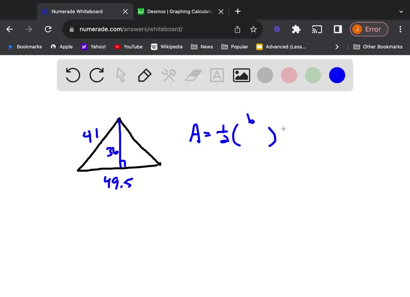Screen dimensions: 410x297
Task: Select the Text tool labeled A
Action: click(x=217, y=75)
